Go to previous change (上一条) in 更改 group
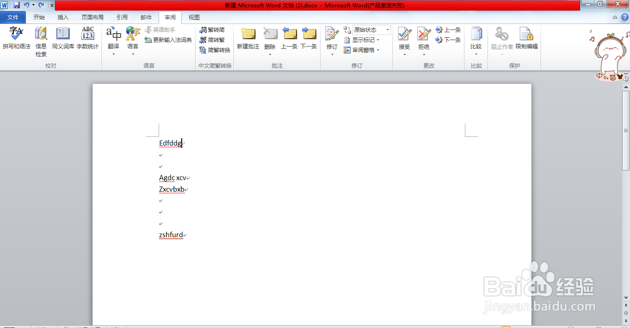Screen dimensions: 630x328 coord(448,30)
